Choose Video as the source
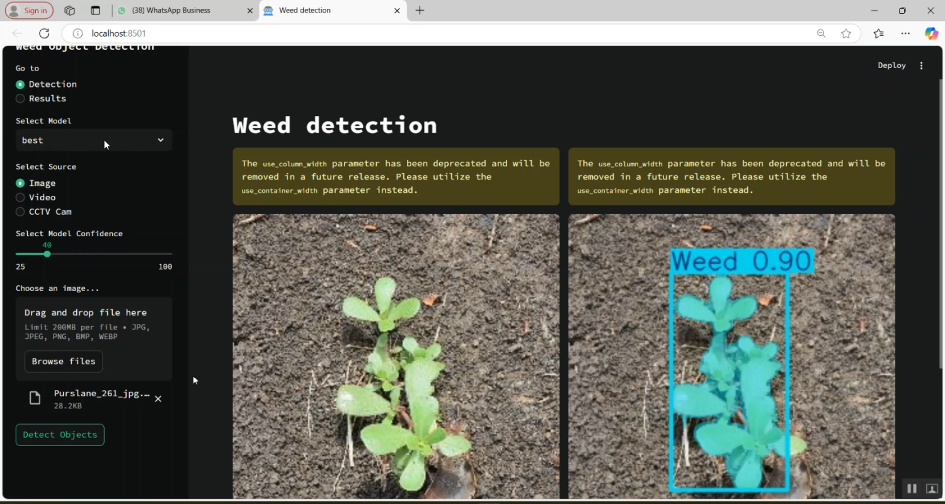The image size is (945, 504). (21, 198)
